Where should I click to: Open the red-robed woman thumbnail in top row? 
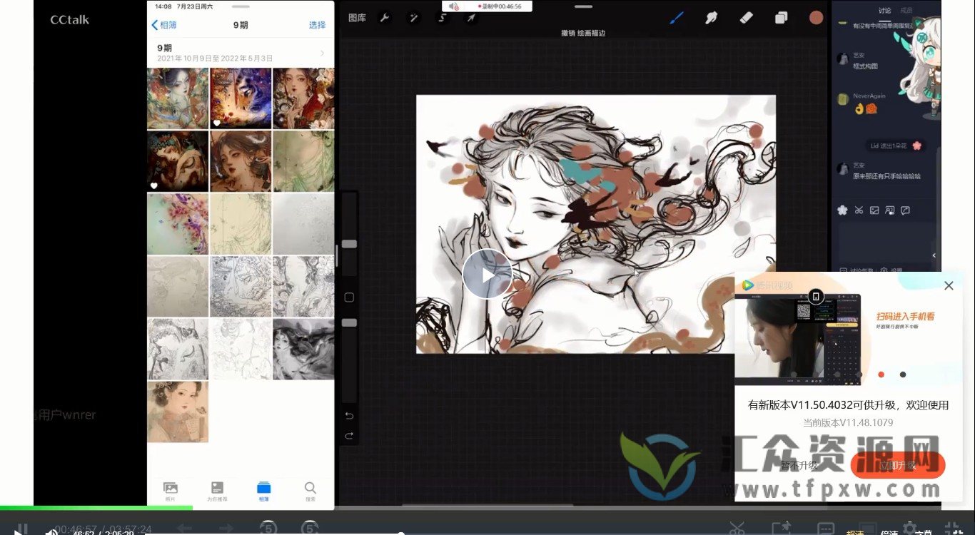click(x=303, y=98)
